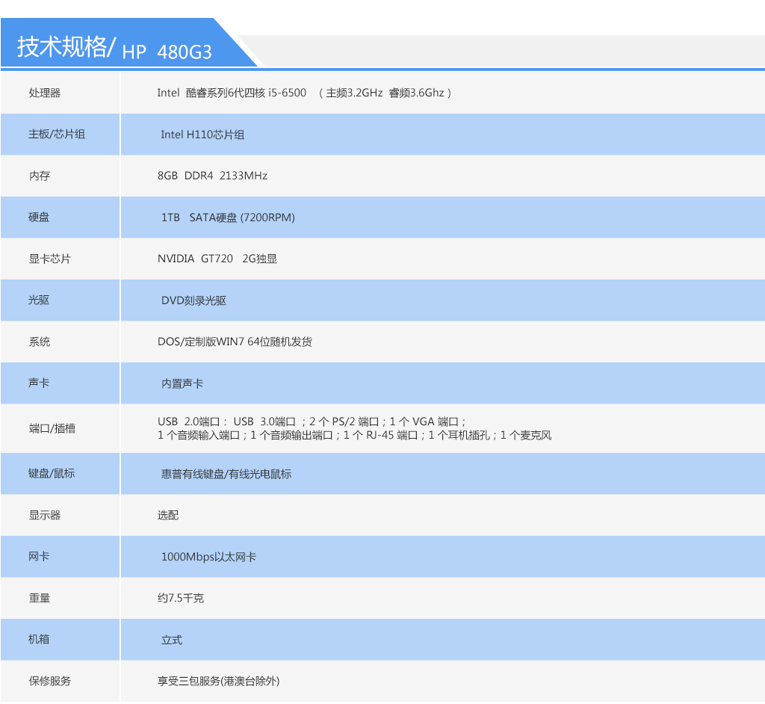Click the 享受三包服务(港澳台除外) value
The image size is (765, 704).
coord(219,681)
